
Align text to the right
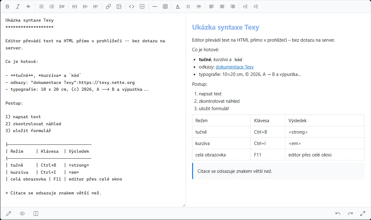[233, 6]
